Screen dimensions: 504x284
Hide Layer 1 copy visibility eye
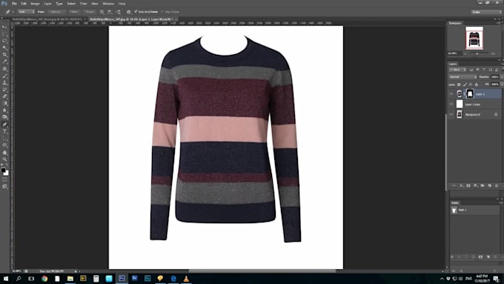[451, 105]
